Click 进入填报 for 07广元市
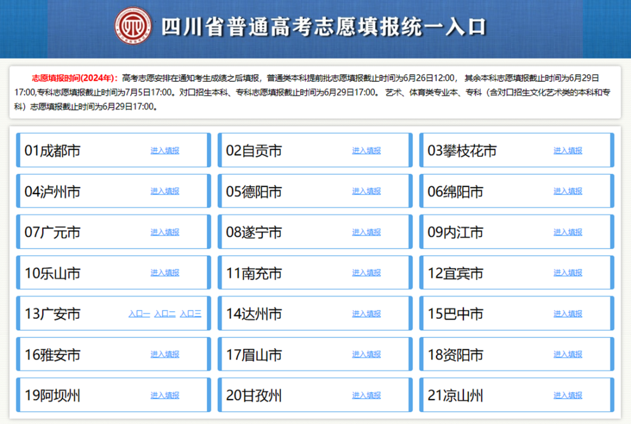 pyautogui.click(x=164, y=232)
